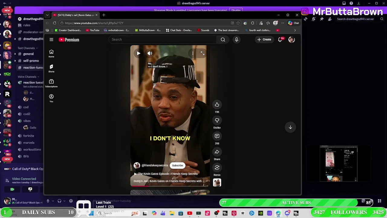Subscribe to @friendskeepsecrets
Screen dimensions: 387x218
click(x=177, y=165)
